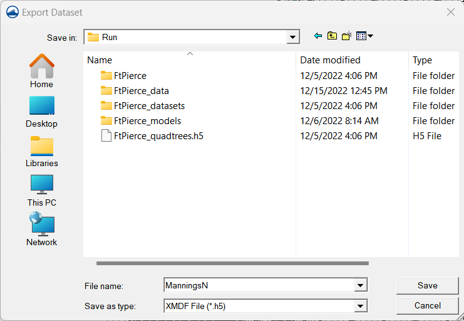
Task: Navigate up one folder level icon
Action: [332, 36]
